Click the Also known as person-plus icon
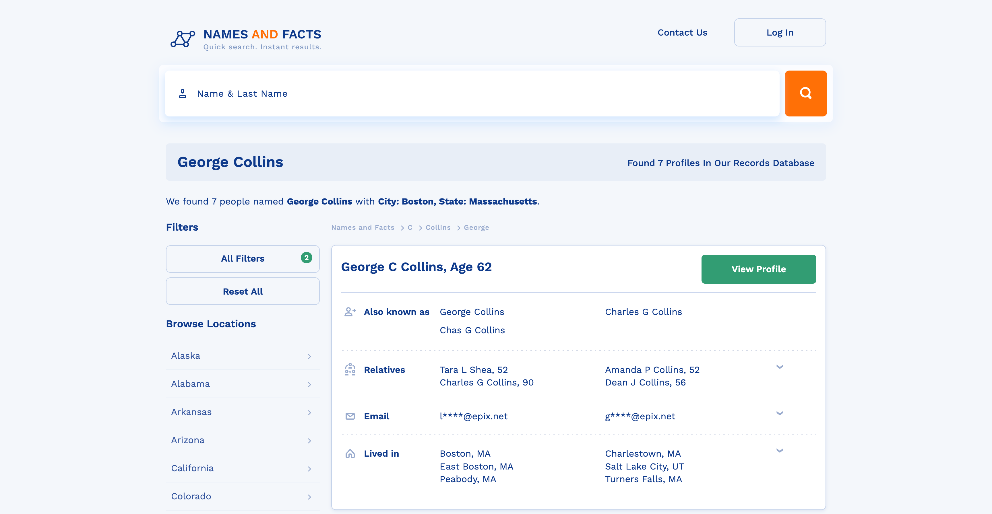The height and width of the screenshot is (514, 992). pos(350,312)
